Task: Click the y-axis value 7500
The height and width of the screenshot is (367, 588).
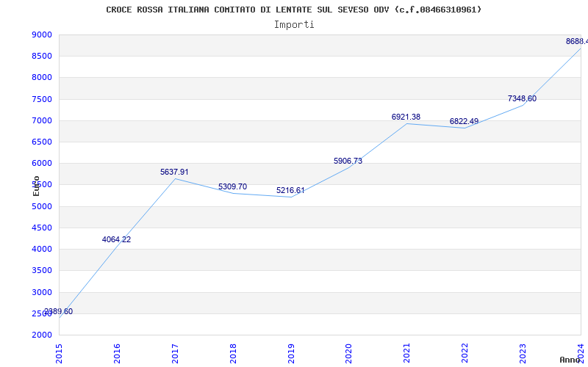Action: (x=43, y=100)
